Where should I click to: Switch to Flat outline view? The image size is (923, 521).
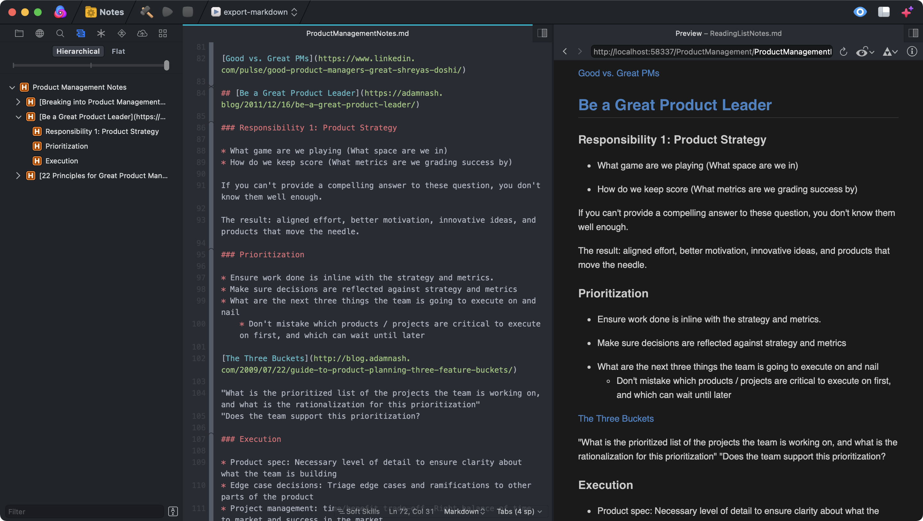(x=118, y=51)
